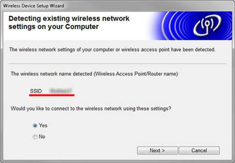
Task: Click the 'No' option label text
Action: coord(42,136)
